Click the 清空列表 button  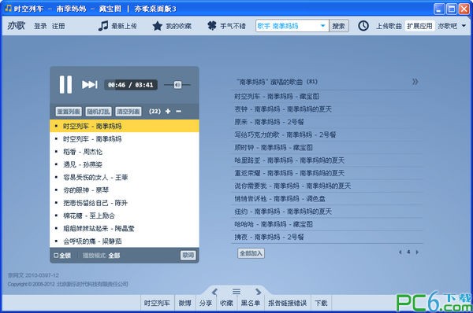128,112
